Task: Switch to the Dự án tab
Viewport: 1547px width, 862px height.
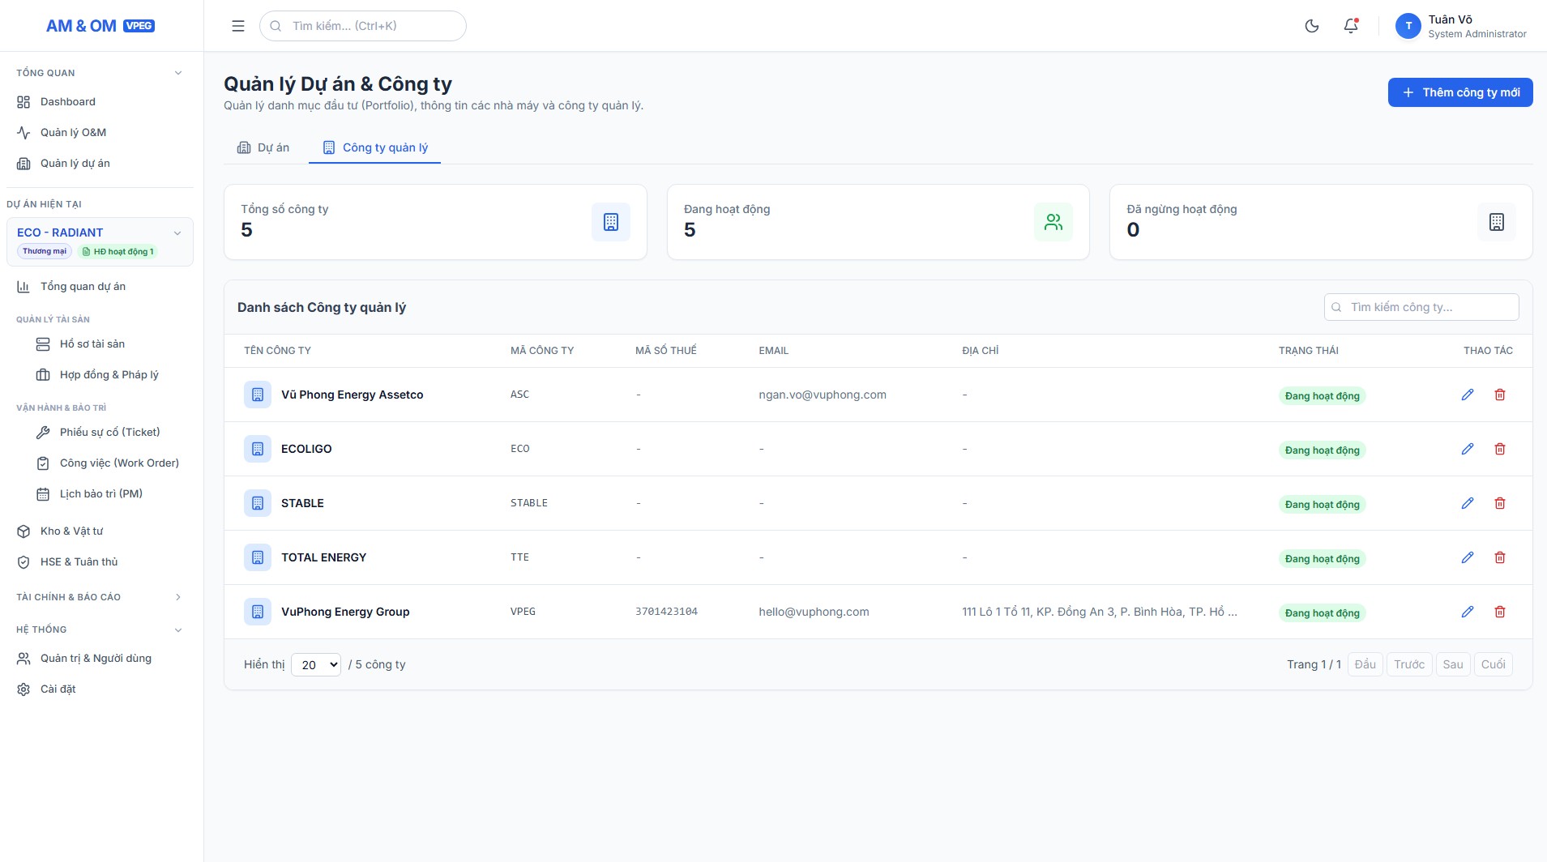Action: pos(263,147)
